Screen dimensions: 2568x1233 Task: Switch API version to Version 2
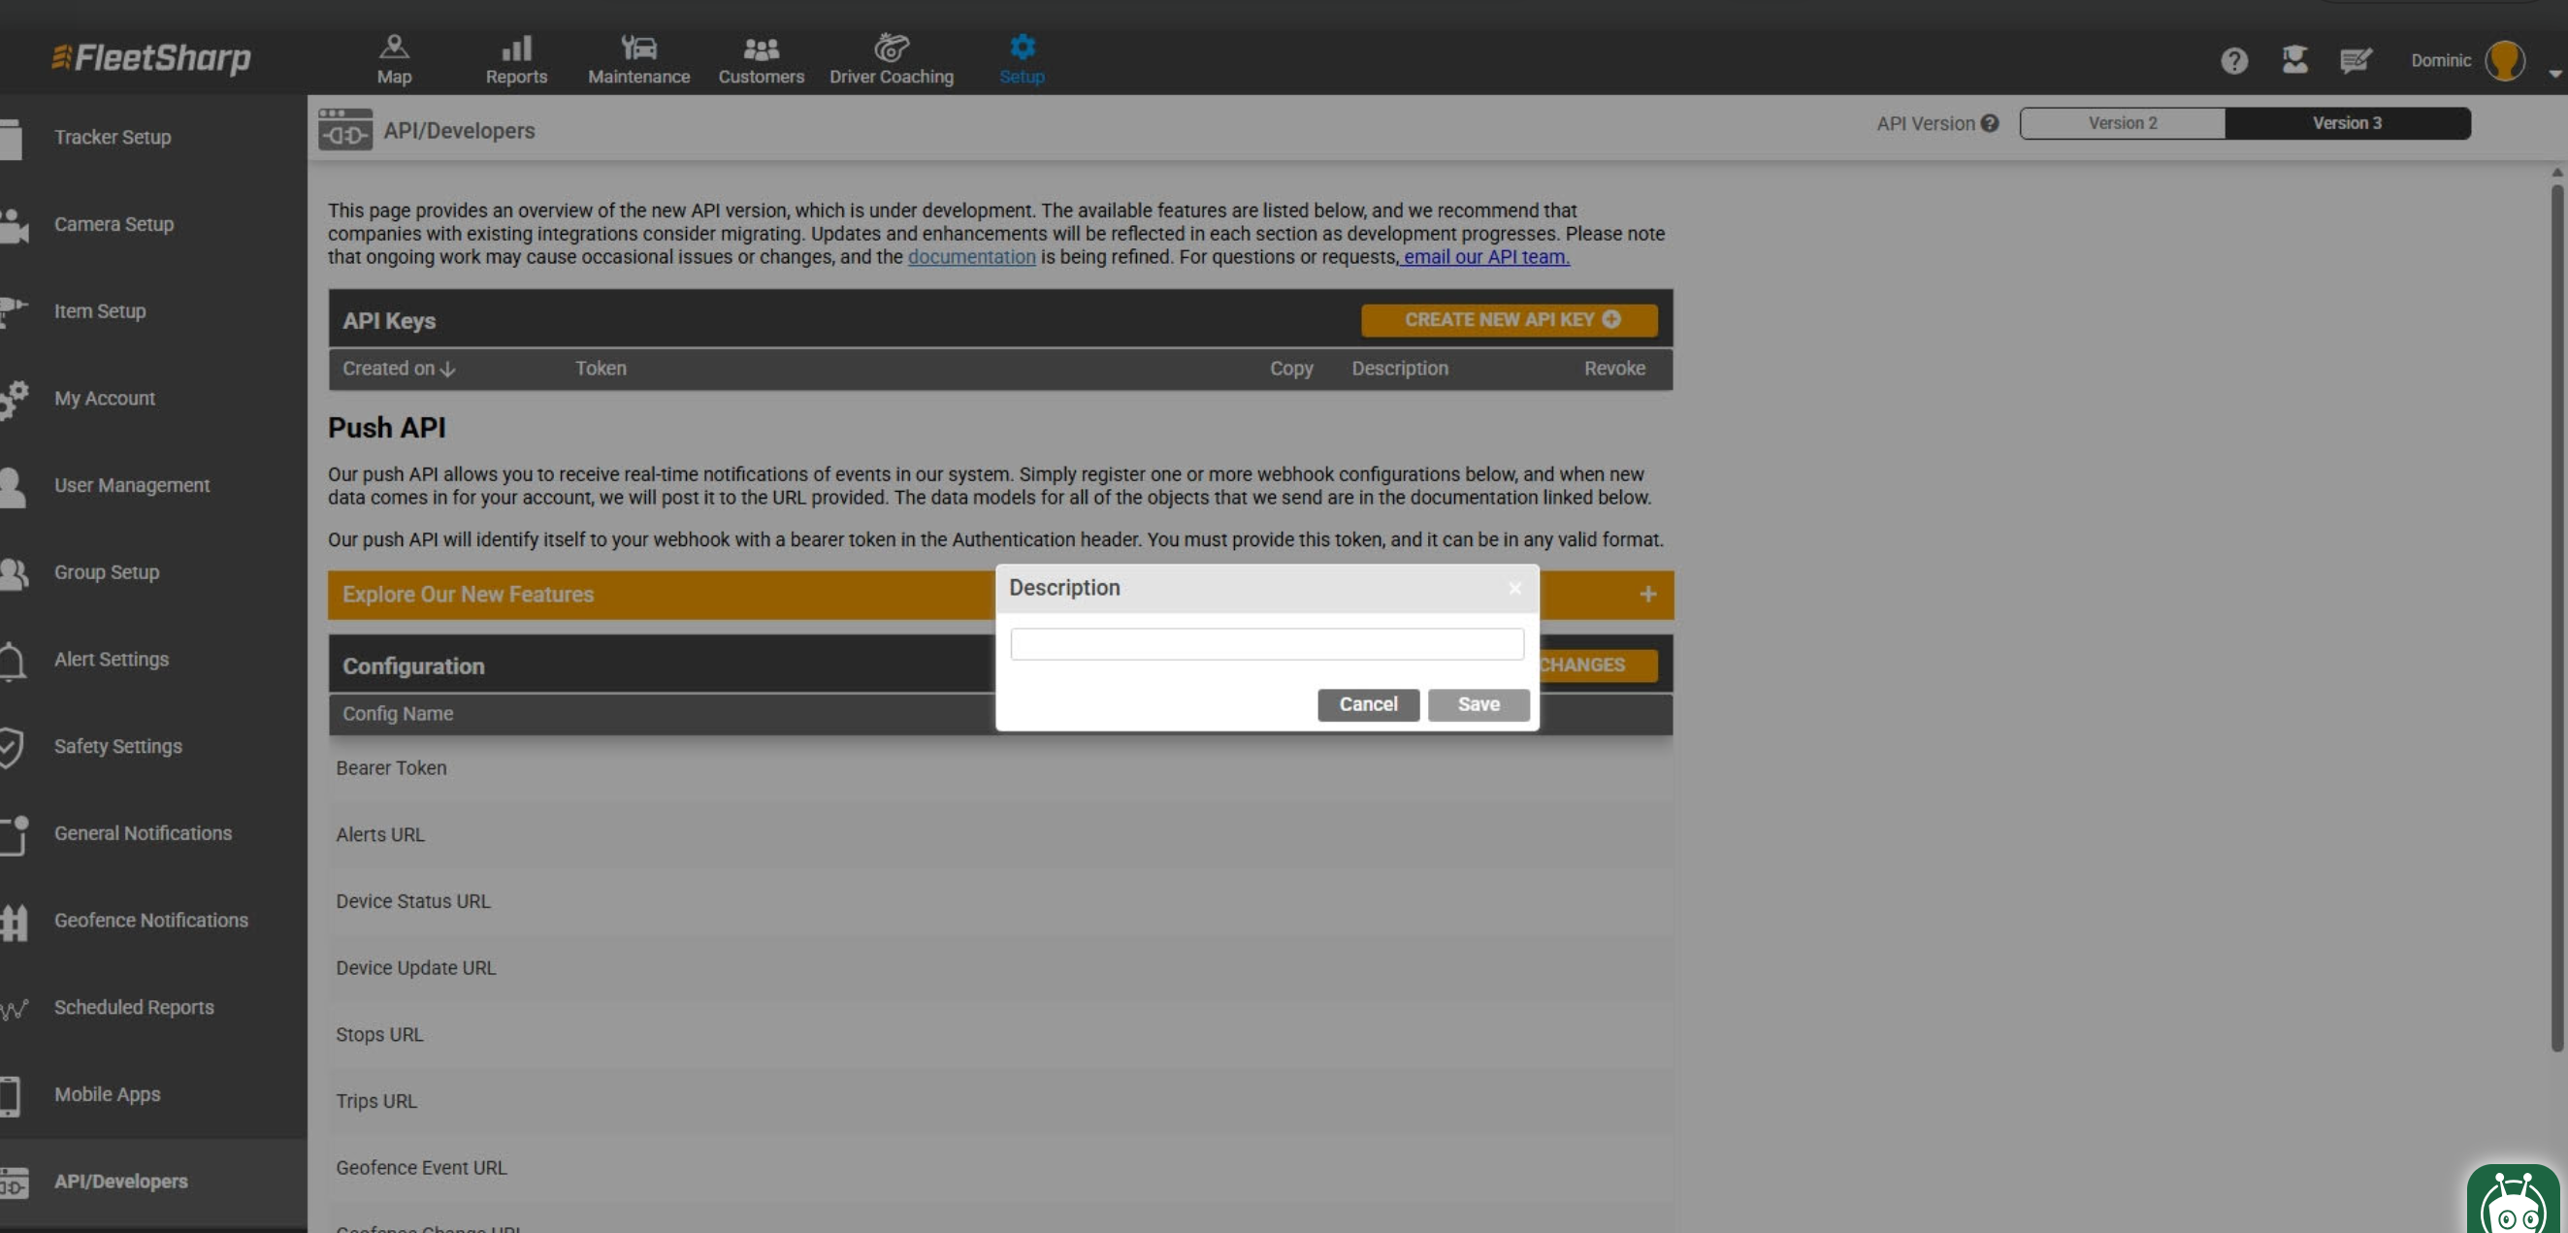tap(2122, 122)
